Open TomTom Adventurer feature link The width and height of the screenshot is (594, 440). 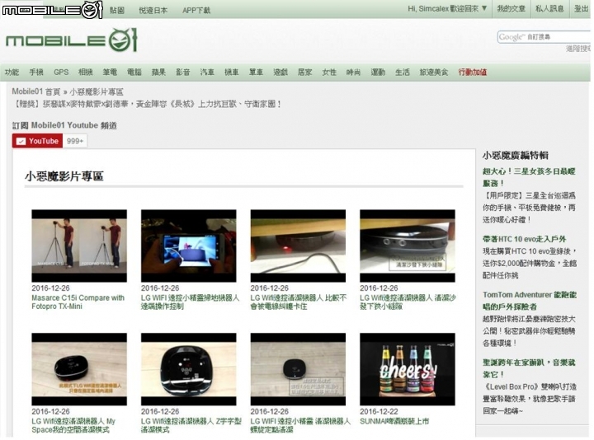tap(530, 301)
